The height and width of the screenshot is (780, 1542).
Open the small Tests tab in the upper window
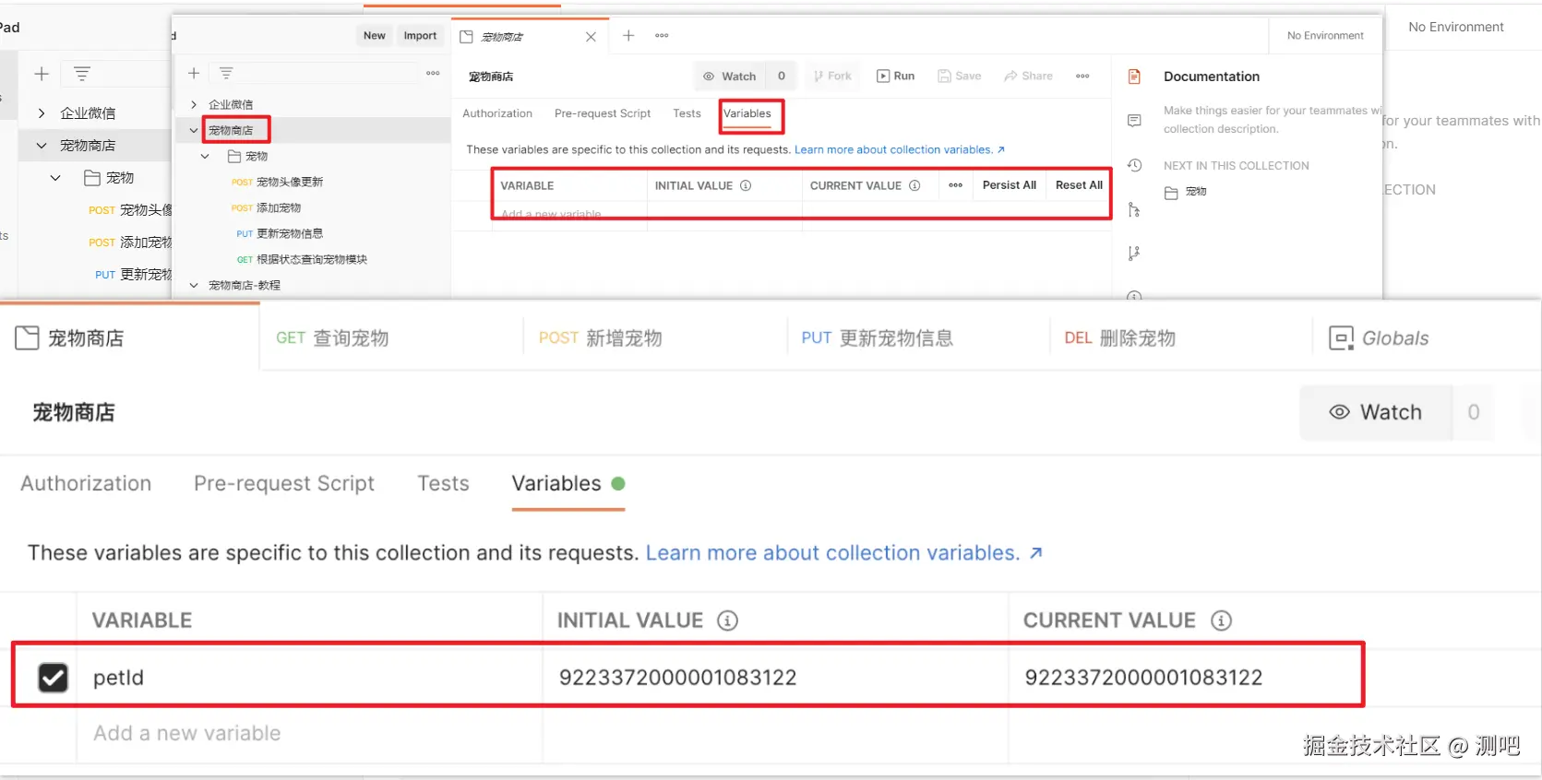pos(687,113)
